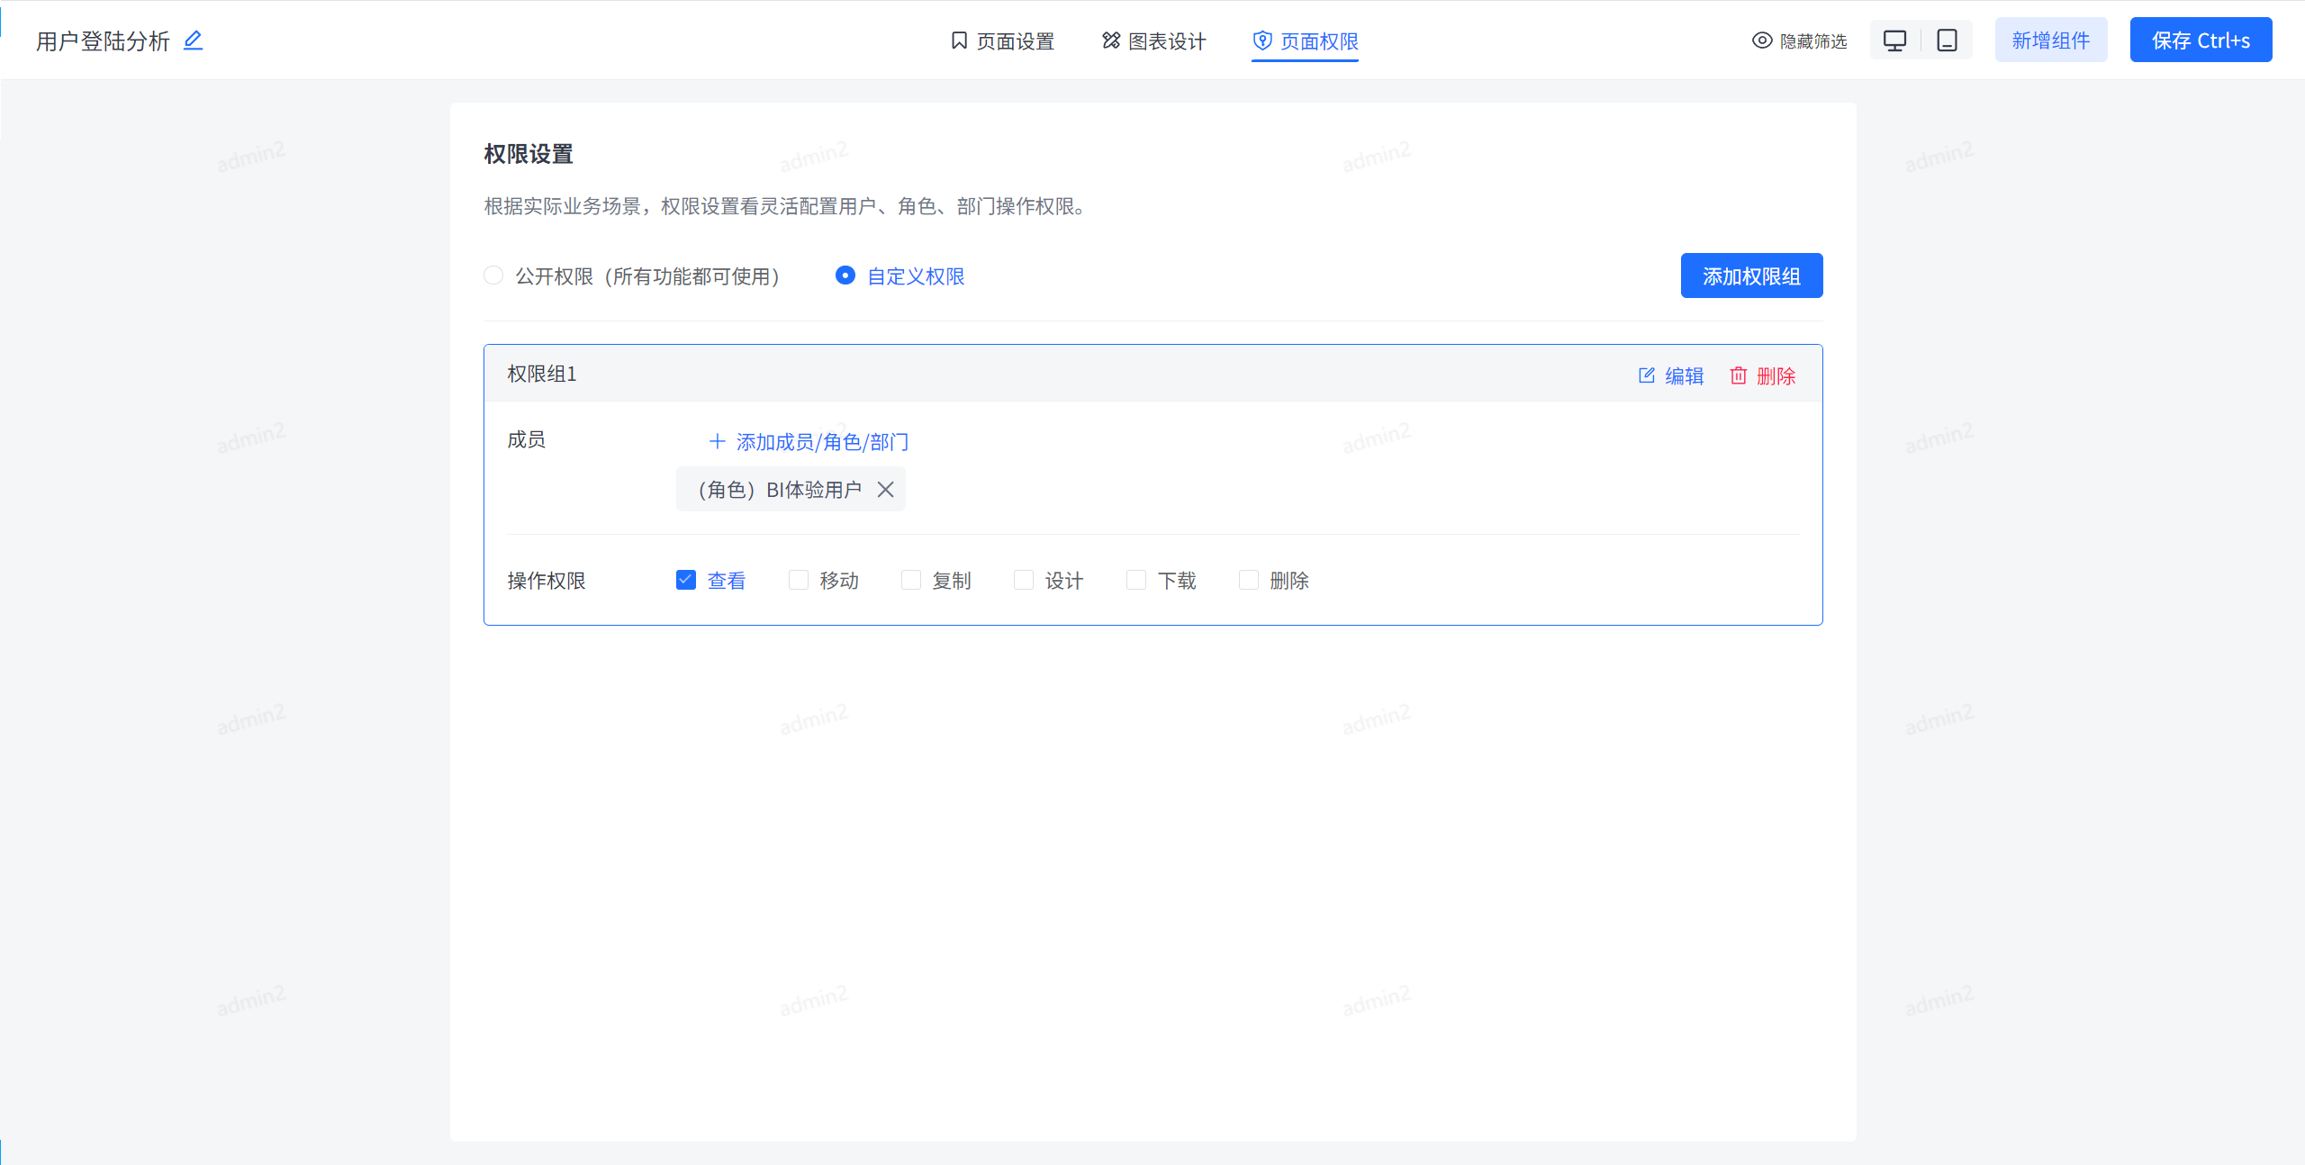Click the 权限组1 group title

click(542, 374)
